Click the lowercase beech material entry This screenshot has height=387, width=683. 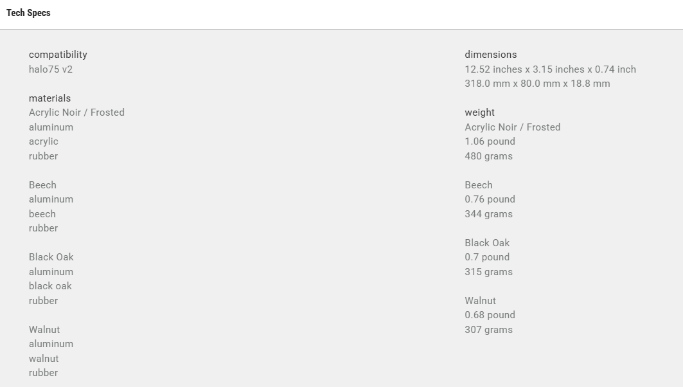pos(42,214)
